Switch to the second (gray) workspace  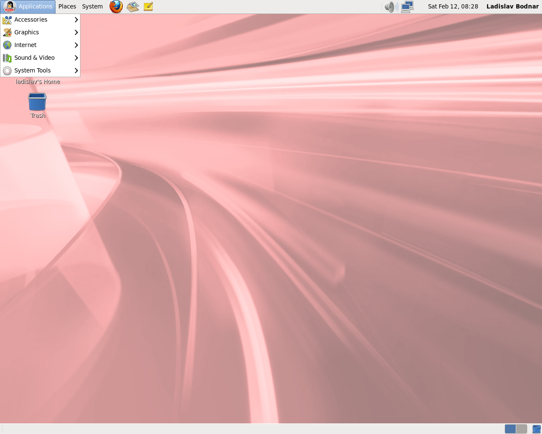tap(521, 429)
